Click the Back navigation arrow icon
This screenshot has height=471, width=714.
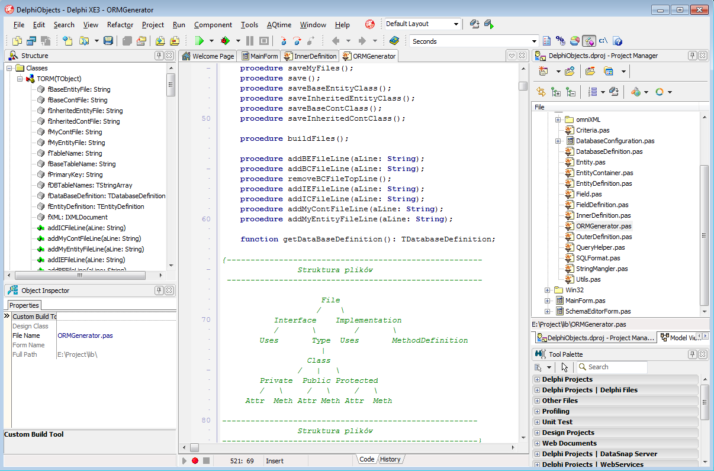click(x=336, y=41)
